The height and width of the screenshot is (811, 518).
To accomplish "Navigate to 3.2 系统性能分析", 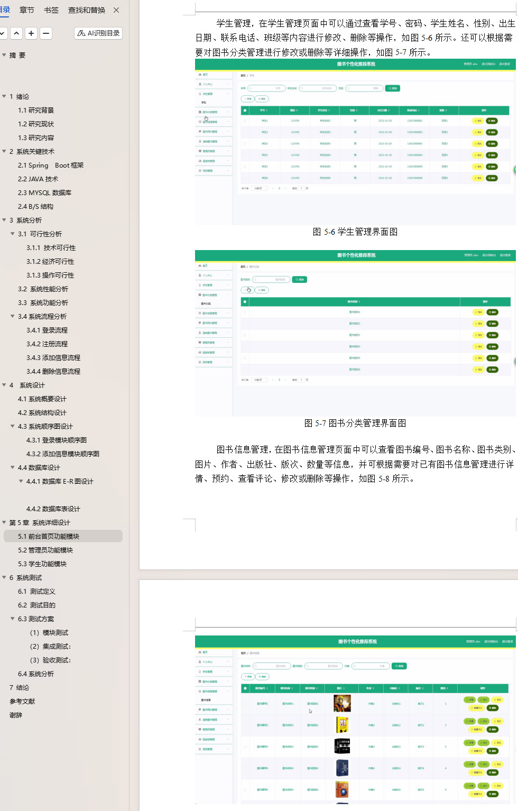I will [x=43, y=289].
